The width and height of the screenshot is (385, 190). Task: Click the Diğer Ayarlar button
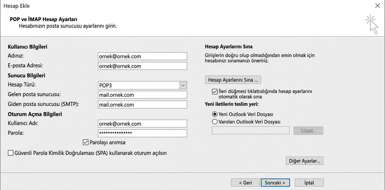point(304,161)
